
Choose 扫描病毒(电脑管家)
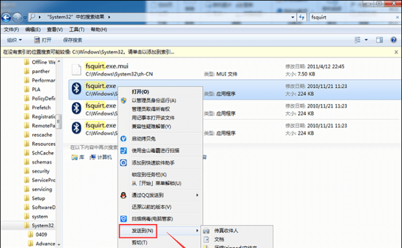point(160,219)
